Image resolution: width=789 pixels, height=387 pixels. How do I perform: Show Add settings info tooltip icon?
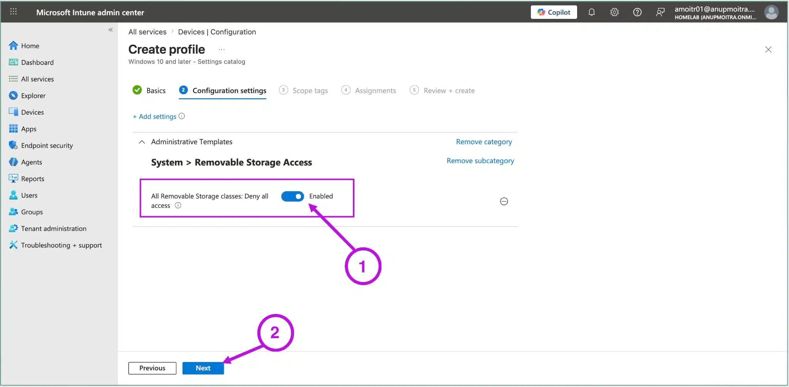click(182, 116)
